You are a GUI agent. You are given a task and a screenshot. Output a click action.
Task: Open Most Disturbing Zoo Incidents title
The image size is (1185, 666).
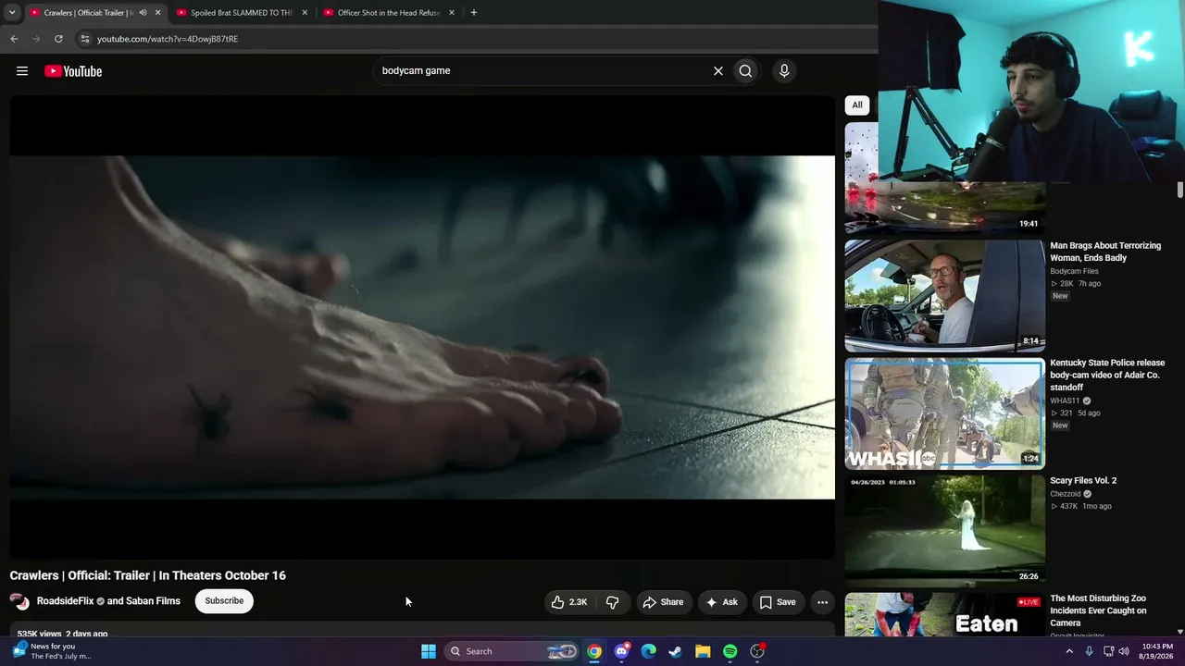tap(1098, 610)
